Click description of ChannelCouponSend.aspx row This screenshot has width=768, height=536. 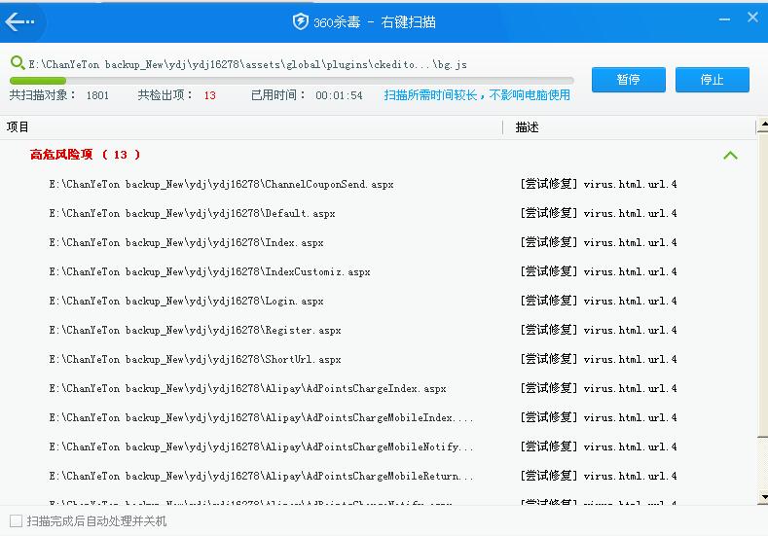[599, 184]
